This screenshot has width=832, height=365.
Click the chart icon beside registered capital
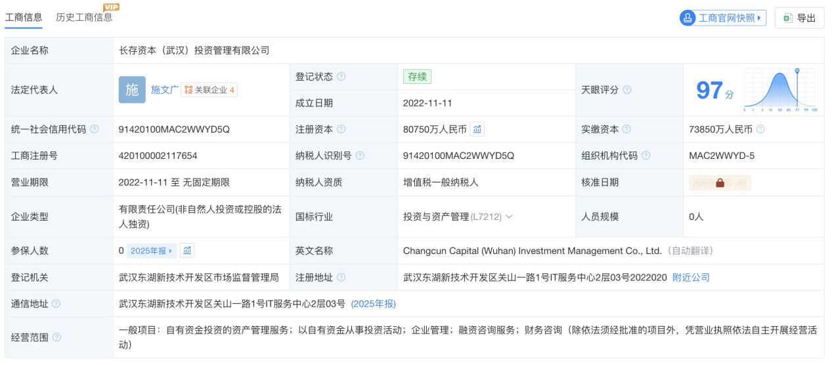[x=478, y=129]
